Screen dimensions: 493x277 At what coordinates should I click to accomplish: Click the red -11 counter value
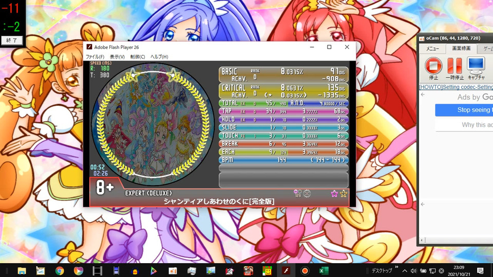click(x=11, y=9)
